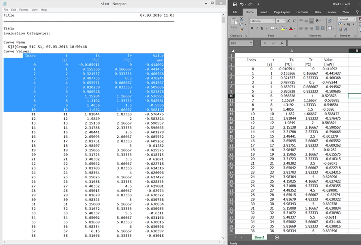
Task: Open the Insert ribbon tab
Action: tap(264, 12)
